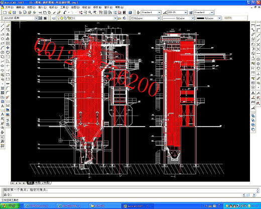Select the Line draw tool
261x209 pixels.
click(3, 26)
